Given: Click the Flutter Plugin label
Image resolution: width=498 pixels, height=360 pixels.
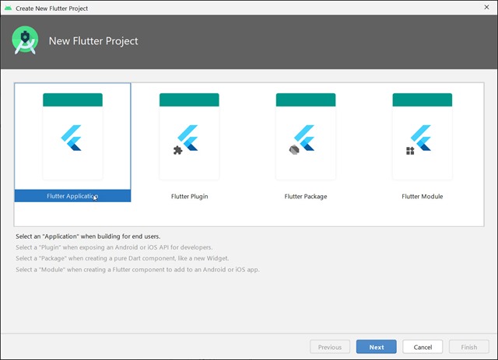Looking at the screenshot, I should click(x=189, y=197).
